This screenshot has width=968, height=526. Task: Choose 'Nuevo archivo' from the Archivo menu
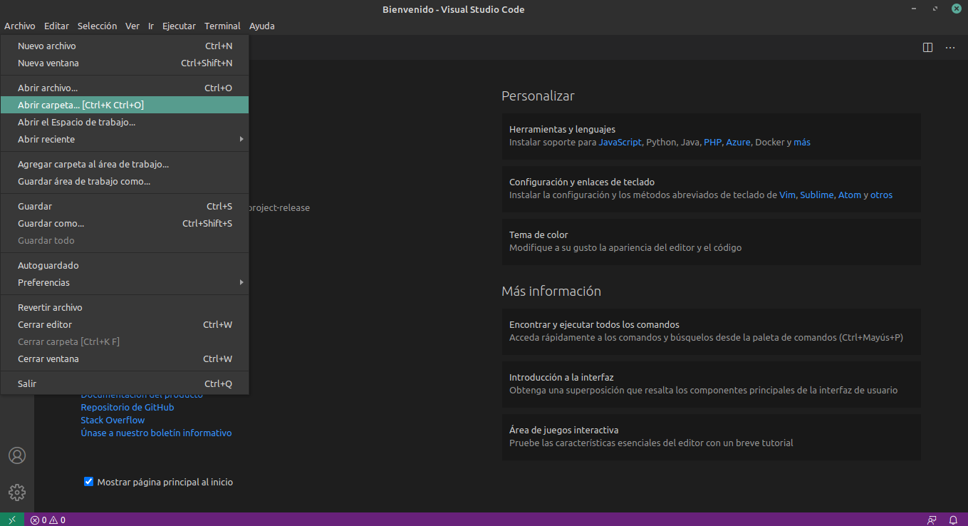click(125, 46)
